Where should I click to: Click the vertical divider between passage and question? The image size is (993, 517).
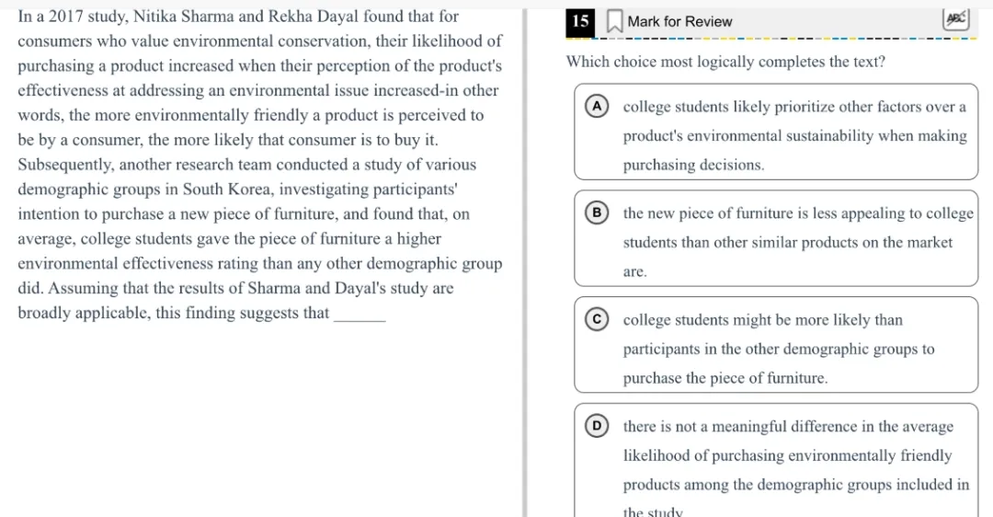[x=525, y=258]
